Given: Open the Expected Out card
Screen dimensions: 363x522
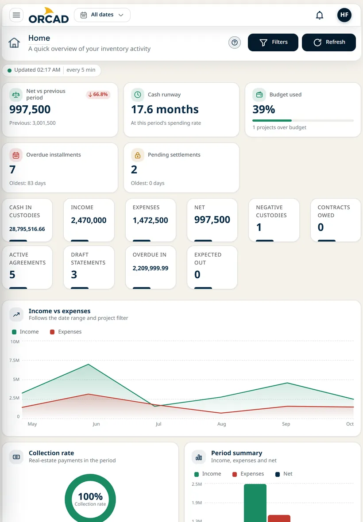Looking at the screenshot, I should (x=212, y=267).
